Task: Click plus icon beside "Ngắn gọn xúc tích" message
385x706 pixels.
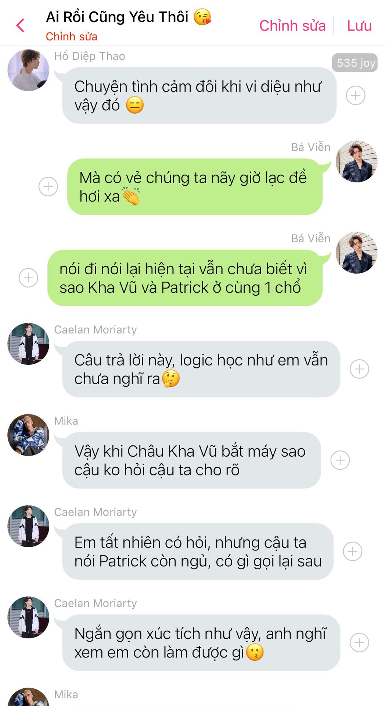Action: tap(359, 643)
